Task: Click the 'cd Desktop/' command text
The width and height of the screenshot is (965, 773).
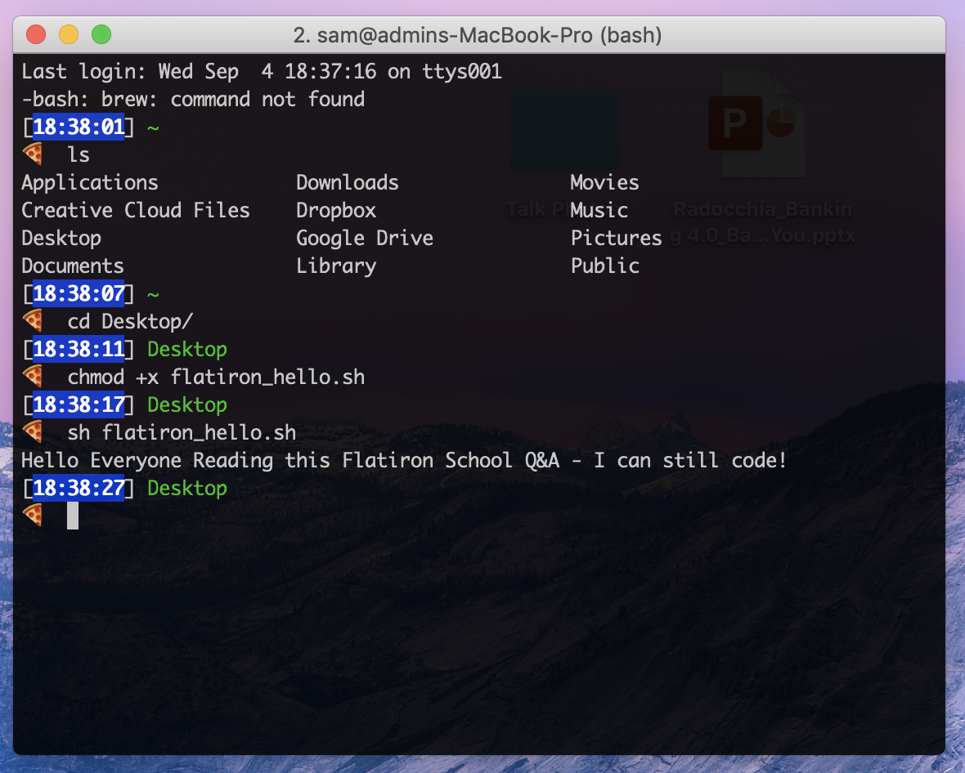Action: point(130,321)
